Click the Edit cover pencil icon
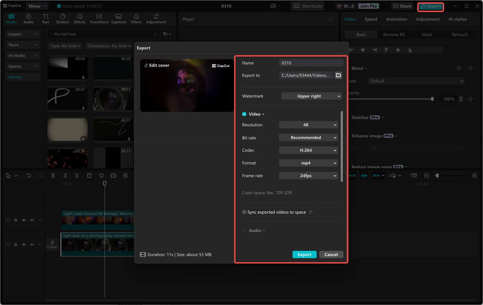This screenshot has width=483, height=305. [146, 66]
